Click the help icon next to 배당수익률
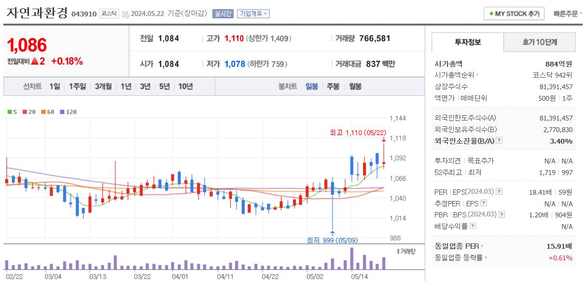Image resolution: width=585 pixels, height=281 pixels. click(473, 226)
